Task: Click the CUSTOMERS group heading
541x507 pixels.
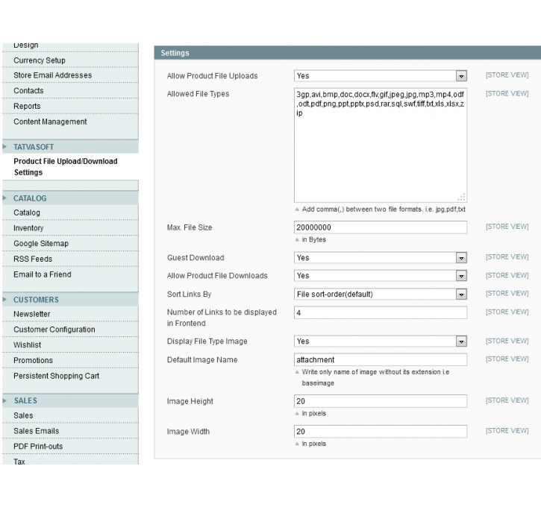Action: [x=36, y=300]
